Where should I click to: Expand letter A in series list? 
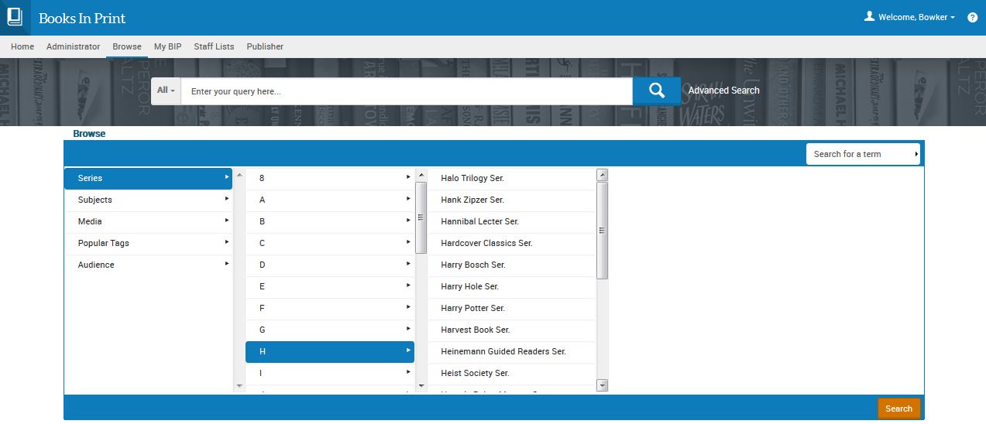(x=330, y=200)
